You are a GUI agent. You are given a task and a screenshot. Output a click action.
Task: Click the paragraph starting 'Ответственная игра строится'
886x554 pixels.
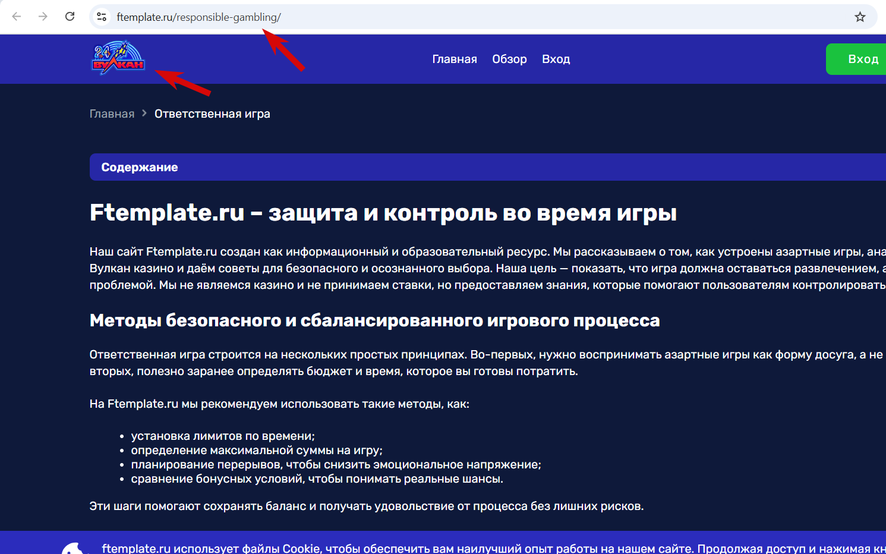(488, 363)
